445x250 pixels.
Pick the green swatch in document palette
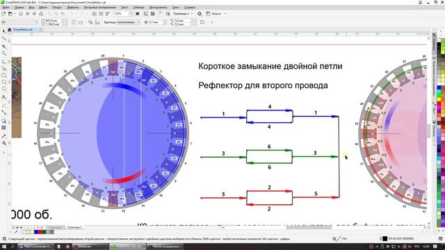pyautogui.click(x=44, y=232)
